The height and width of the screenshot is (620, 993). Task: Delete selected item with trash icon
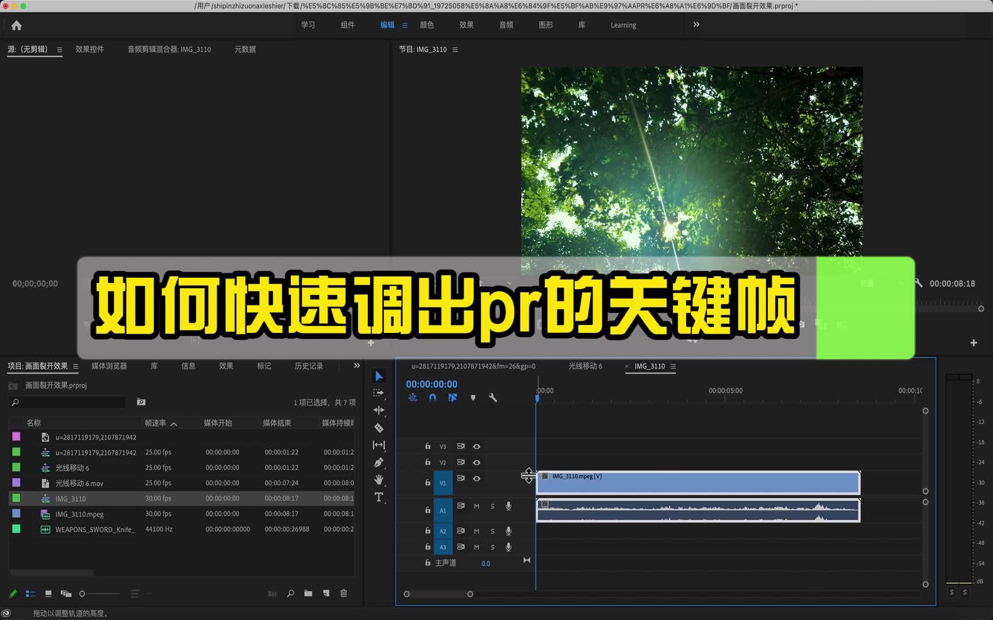tap(344, 594)
